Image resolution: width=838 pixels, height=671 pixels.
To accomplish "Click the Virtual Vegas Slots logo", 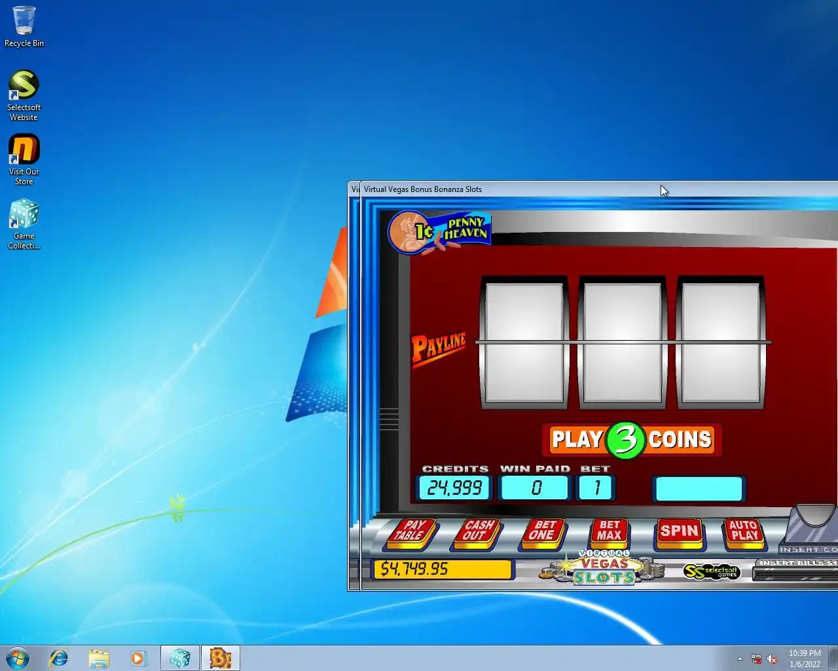I will (x=602, y=568).
